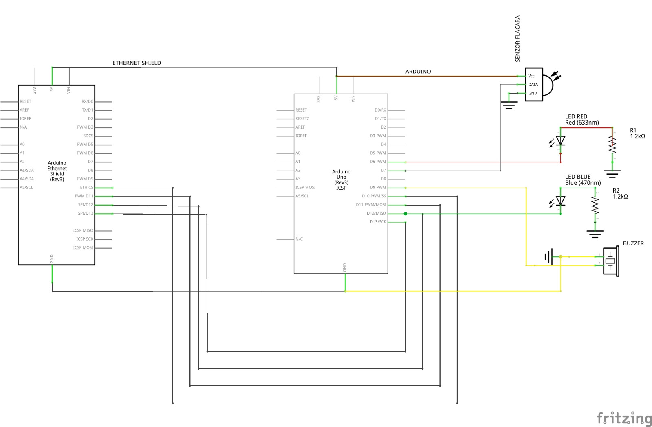Click the Blue (470nm) text

(x=583, y=183)
